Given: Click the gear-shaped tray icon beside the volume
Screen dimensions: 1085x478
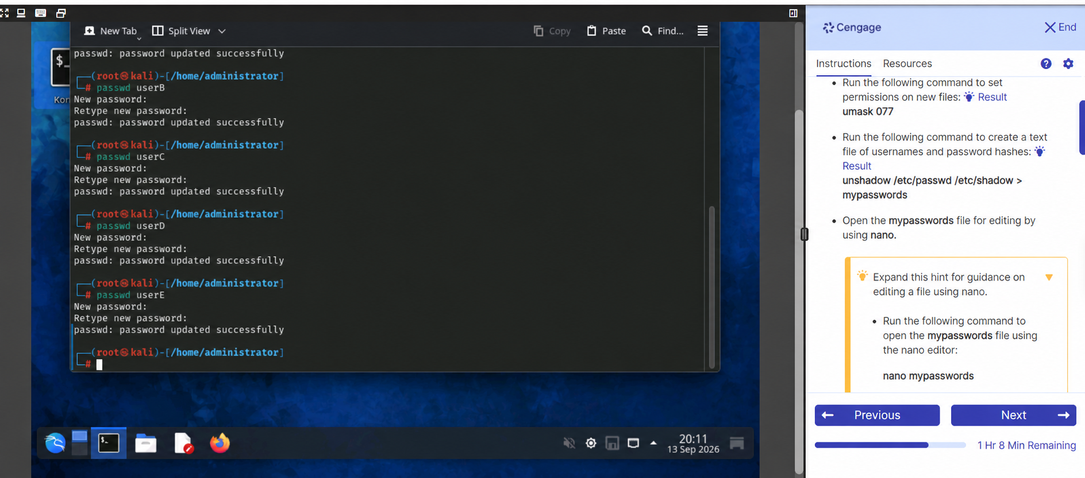Looking at the screenshot, I should point(591,443).
